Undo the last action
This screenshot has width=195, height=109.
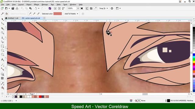36,8
